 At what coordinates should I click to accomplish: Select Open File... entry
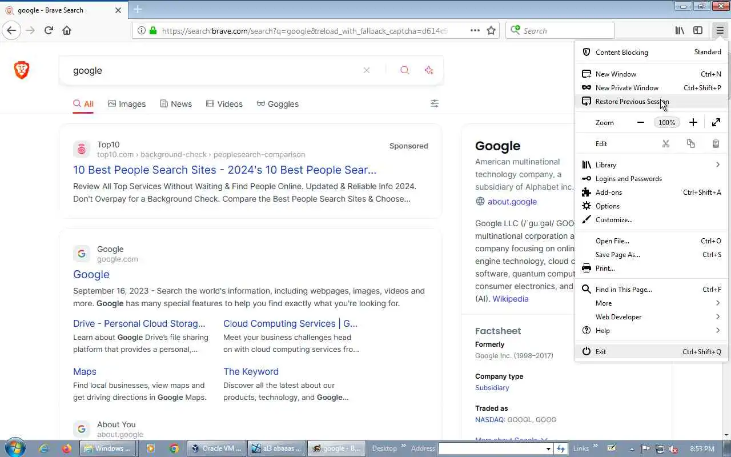click(652, 240)
